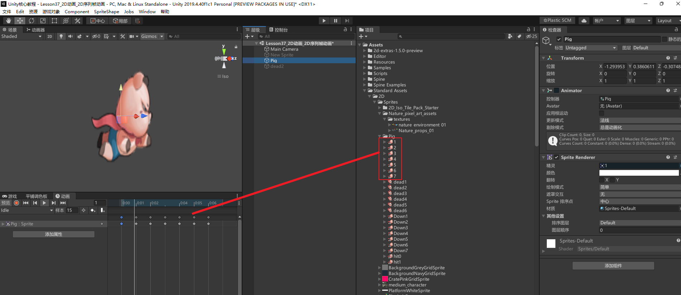
Task: Open custom editor tools icon
Action: [77, 21]
